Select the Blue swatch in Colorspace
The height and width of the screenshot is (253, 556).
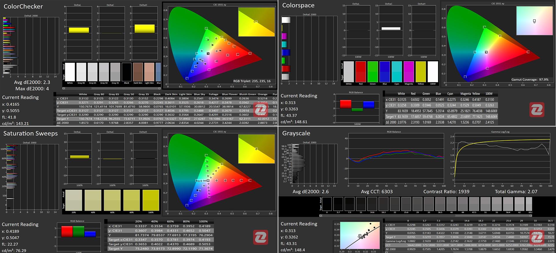click(385, 71)
